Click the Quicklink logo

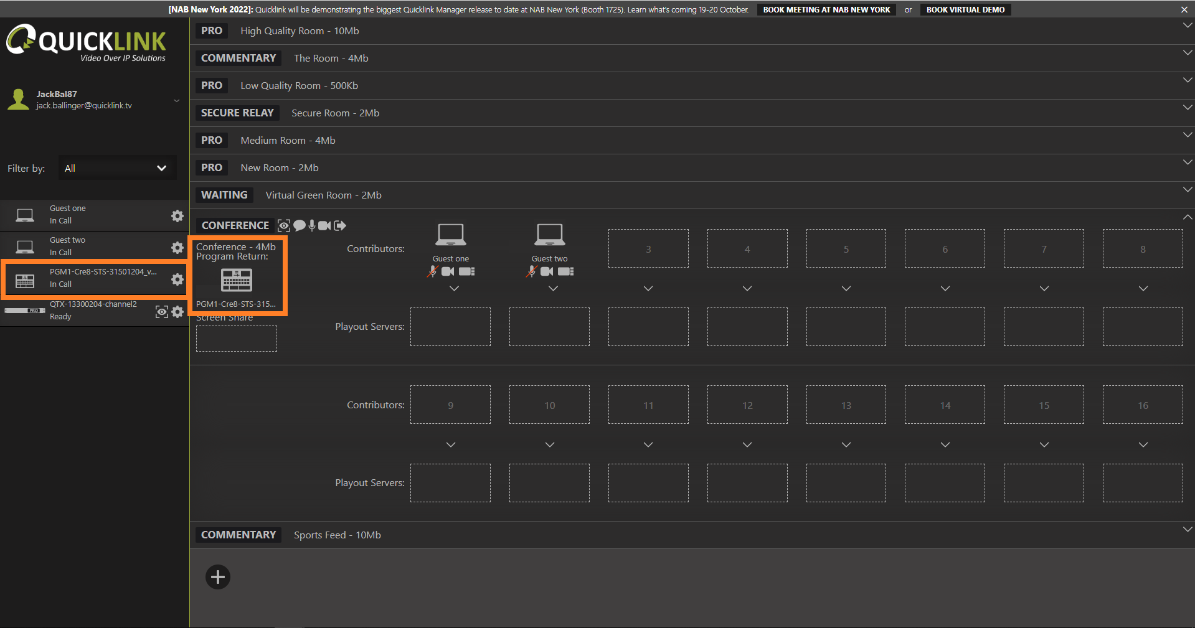[86, 42]
